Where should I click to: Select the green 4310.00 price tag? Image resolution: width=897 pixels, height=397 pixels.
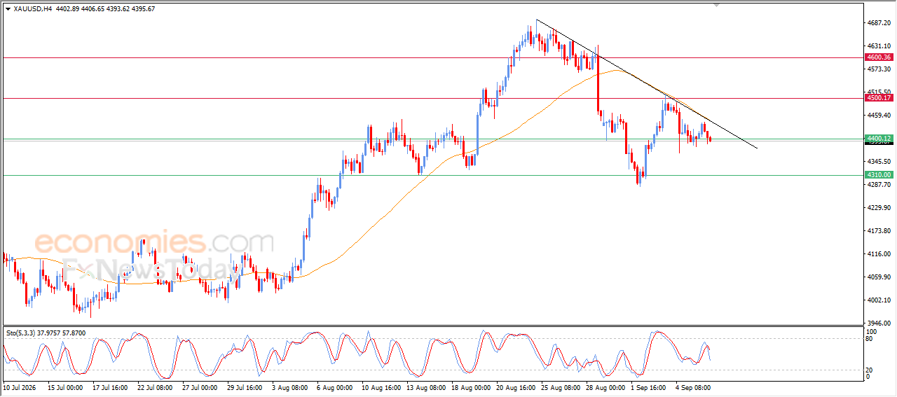pos(878,175)
